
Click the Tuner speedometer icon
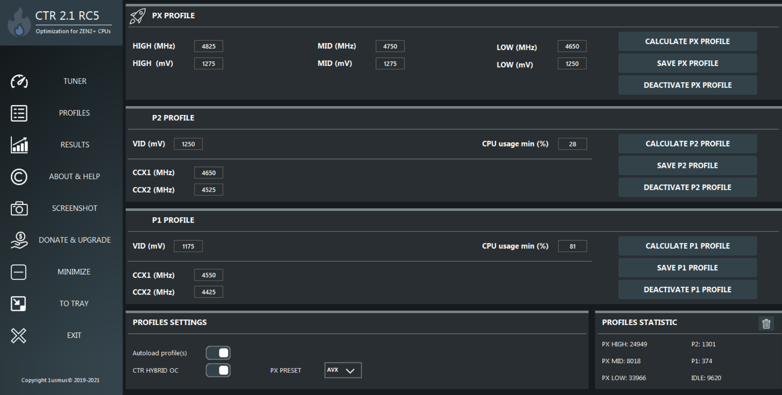click(19, 81)
